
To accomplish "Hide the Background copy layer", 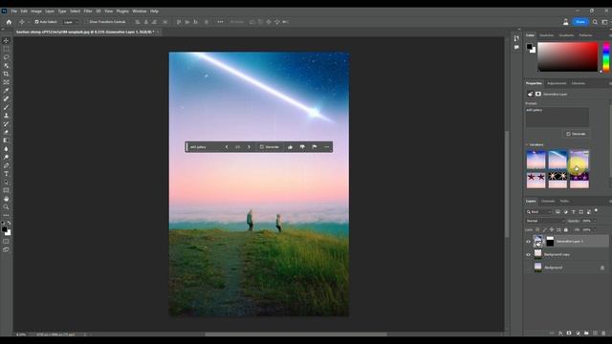I will point(528,255).
